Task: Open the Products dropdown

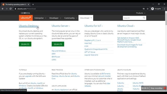Action: (141, 13)
